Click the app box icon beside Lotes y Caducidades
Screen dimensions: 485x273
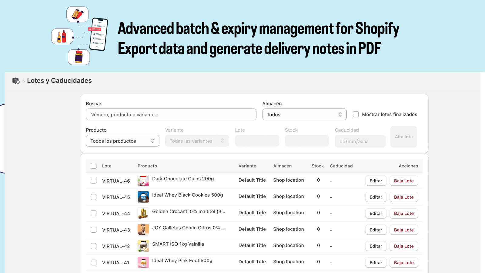(x=16, y=81)
